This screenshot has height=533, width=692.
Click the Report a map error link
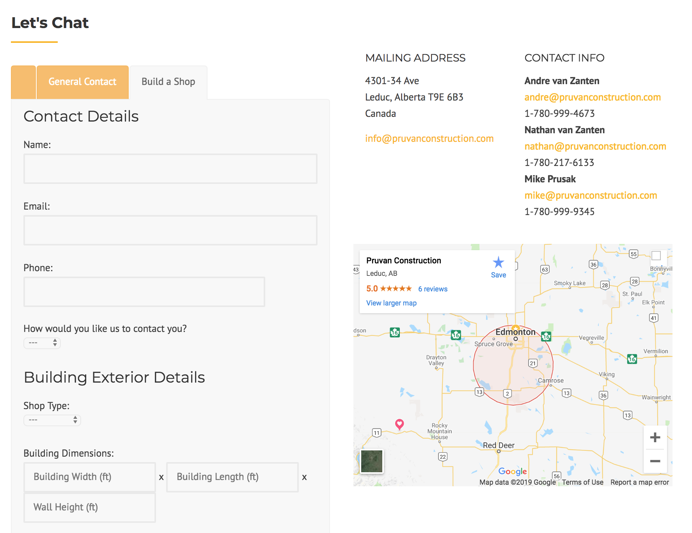coord(639,482)
